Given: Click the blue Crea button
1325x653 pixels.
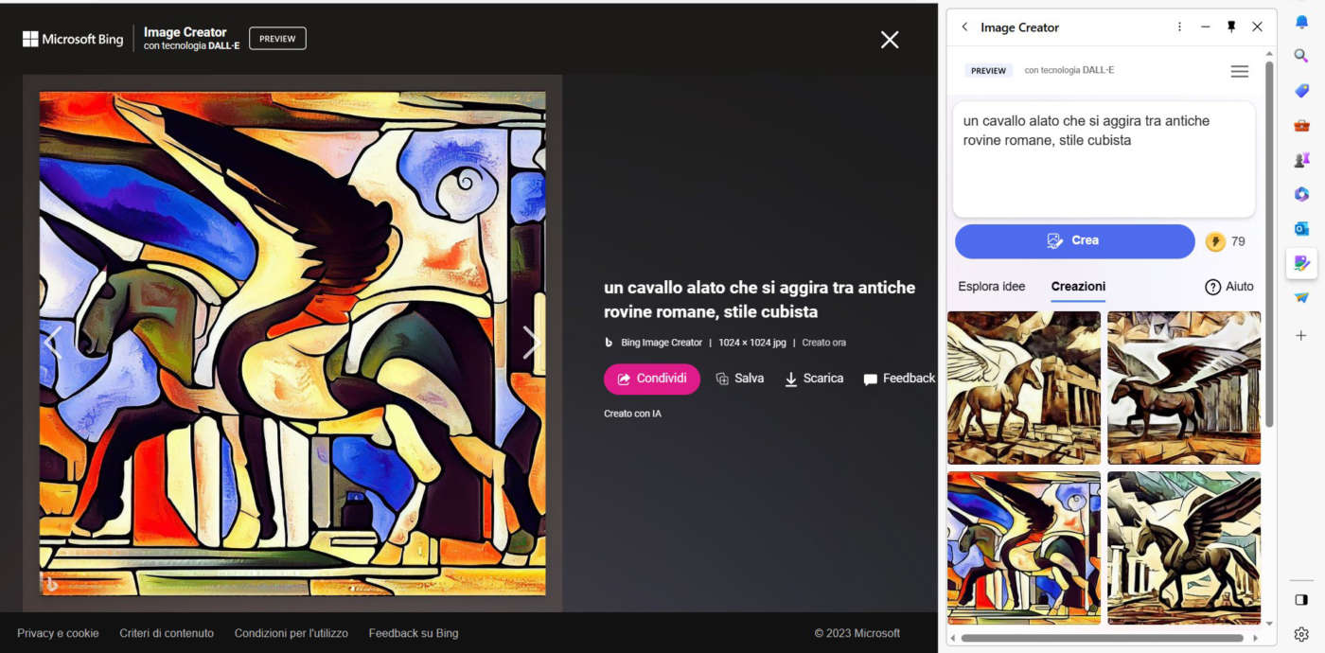Looking at the screenshot, I should click(x=1074, y=241).
